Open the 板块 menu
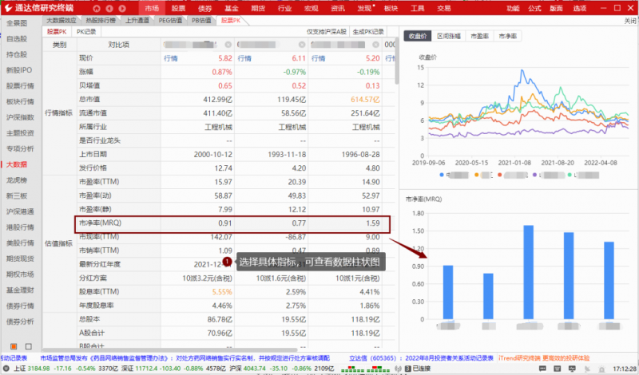The image size is (639, 375). [391, 8]
